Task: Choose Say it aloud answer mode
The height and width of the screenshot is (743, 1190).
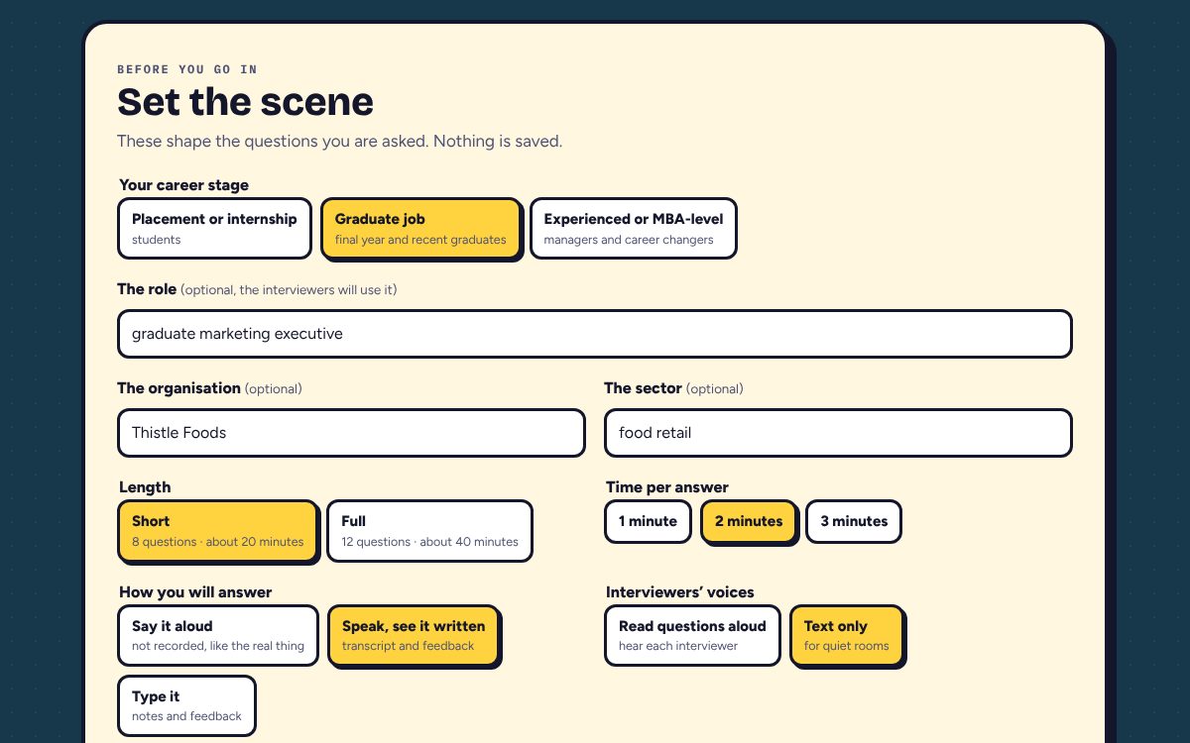Action: tap(218, 636)
